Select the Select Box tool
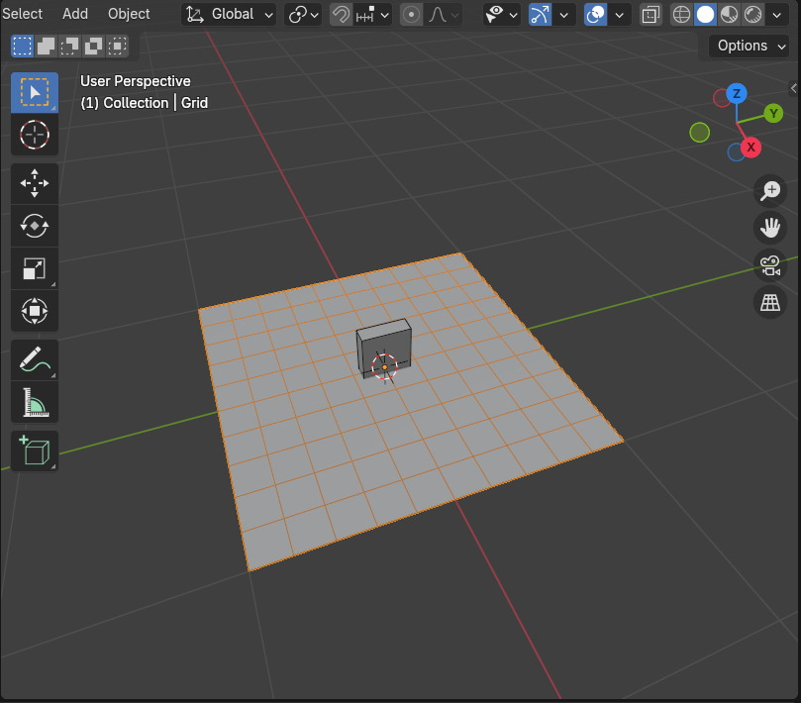The height and width of the screenshot is (703, 801). (35, 92)
